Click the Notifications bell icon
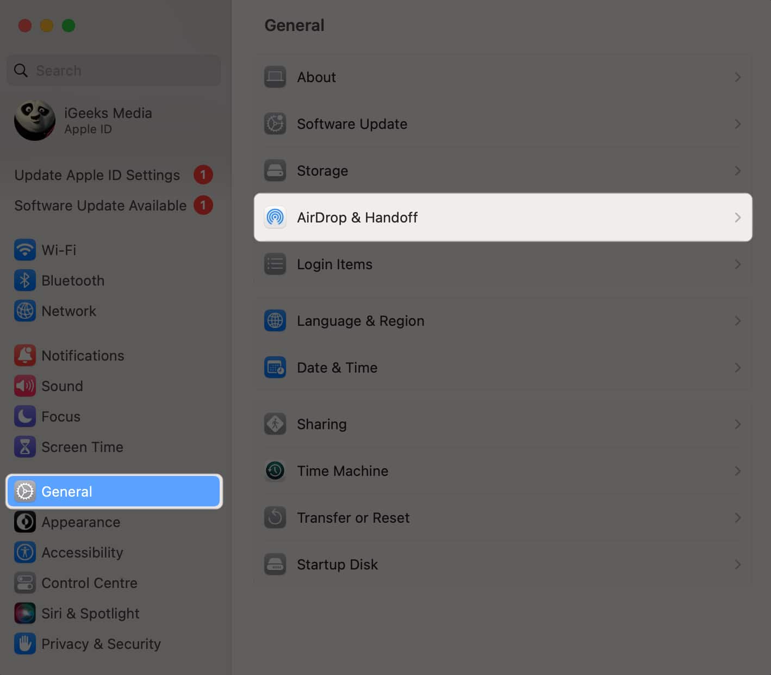 tap(25, 356)
